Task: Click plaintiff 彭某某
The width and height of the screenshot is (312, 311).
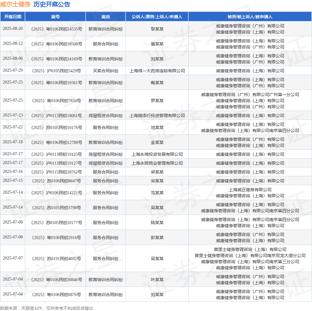Action: tap(157, 238)
